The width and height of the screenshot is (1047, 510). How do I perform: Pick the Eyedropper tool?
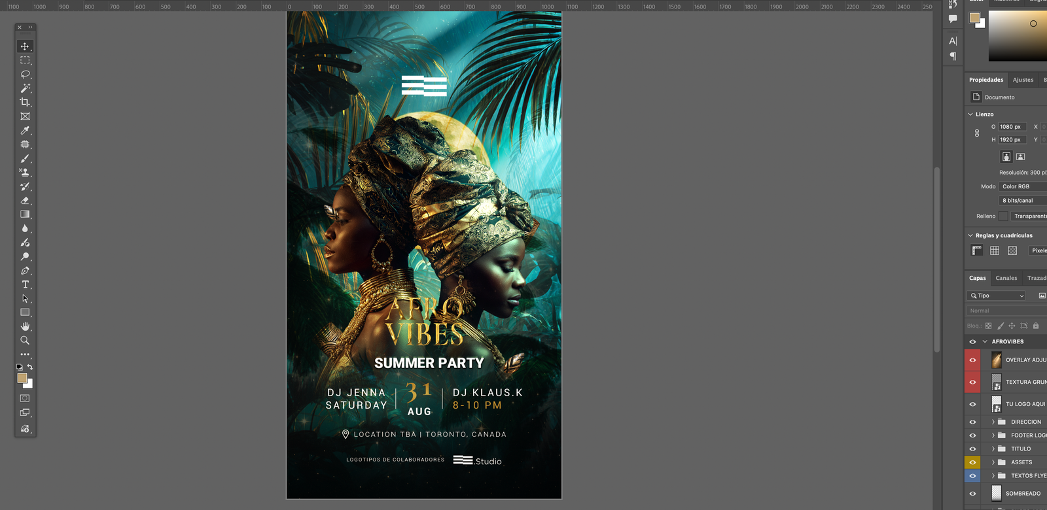click(x=25, y=131)
